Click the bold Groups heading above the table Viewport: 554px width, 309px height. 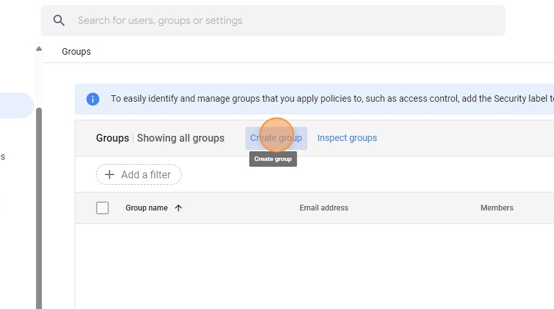112,138
